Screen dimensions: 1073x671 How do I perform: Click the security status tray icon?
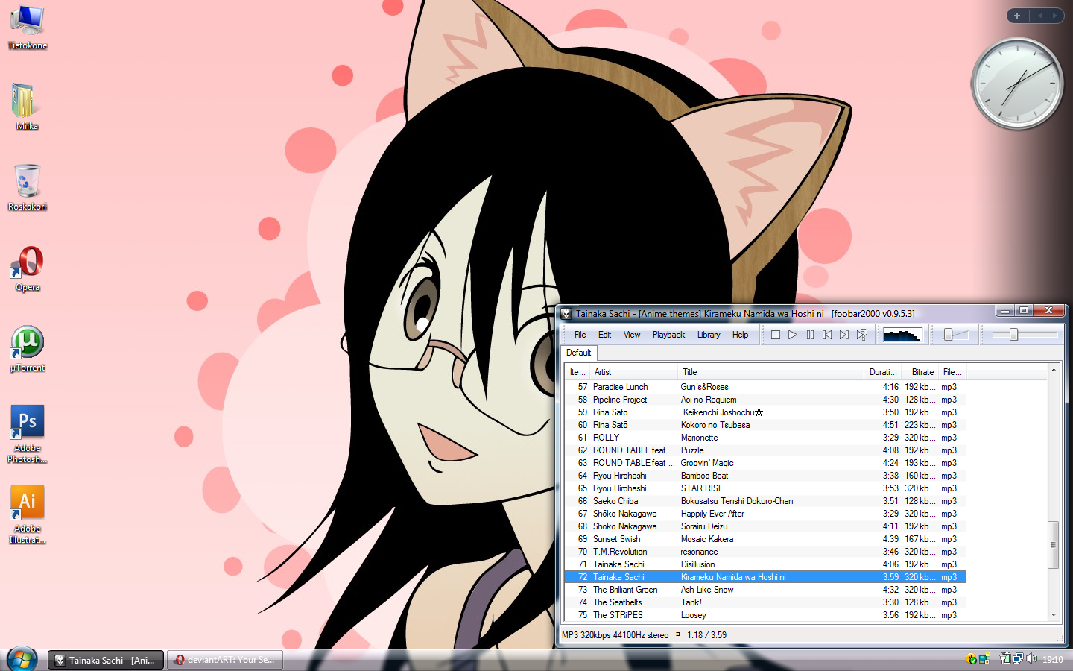(971, 658)
